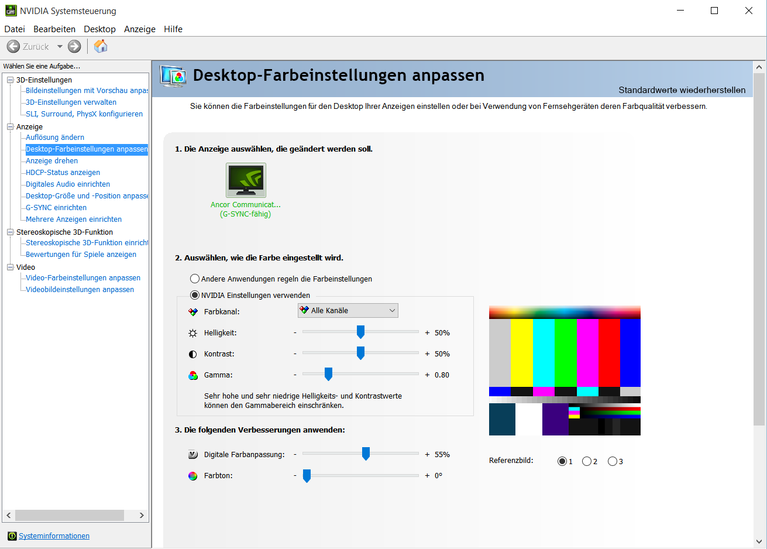Click the Systeminformationen icon at bottom left

pyautogui.click(x=12, y=536)
